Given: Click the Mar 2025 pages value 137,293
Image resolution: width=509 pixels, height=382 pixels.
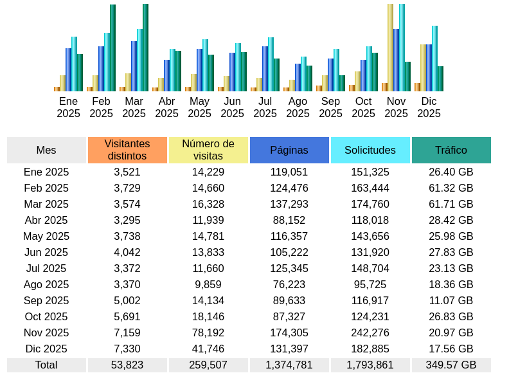Looking at the screenshot, I should (x=289, y=204).
